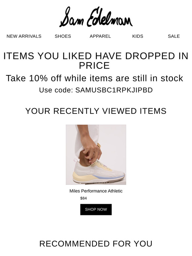Click the 'Use code:' label
The height and width of the screenshot is (256, 192).
[56, 90]
